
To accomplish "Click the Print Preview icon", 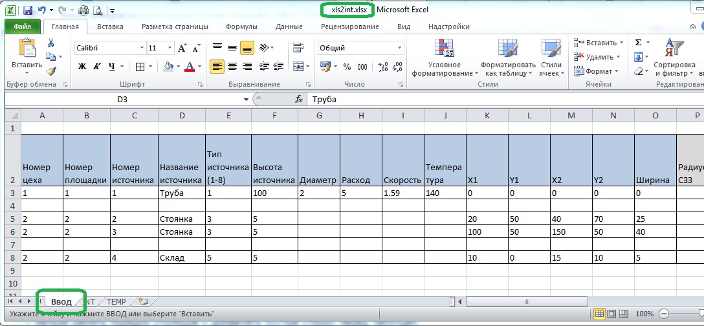I will 98,10.
